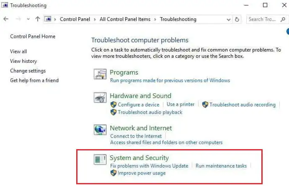Open the recent locations dropdown arrow
The width and height of the screenshot is (289, 186).
click(x=28, y=19)
